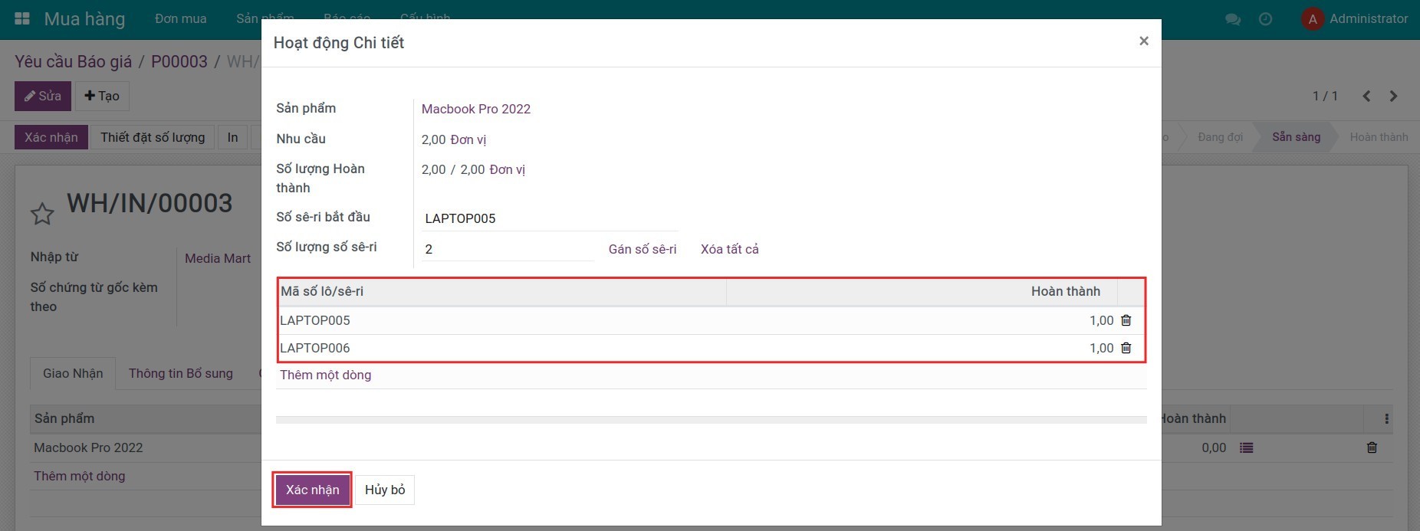Click the detailed operations list icon
The width and height of the screenshot is (1420, 531).
1247,447
